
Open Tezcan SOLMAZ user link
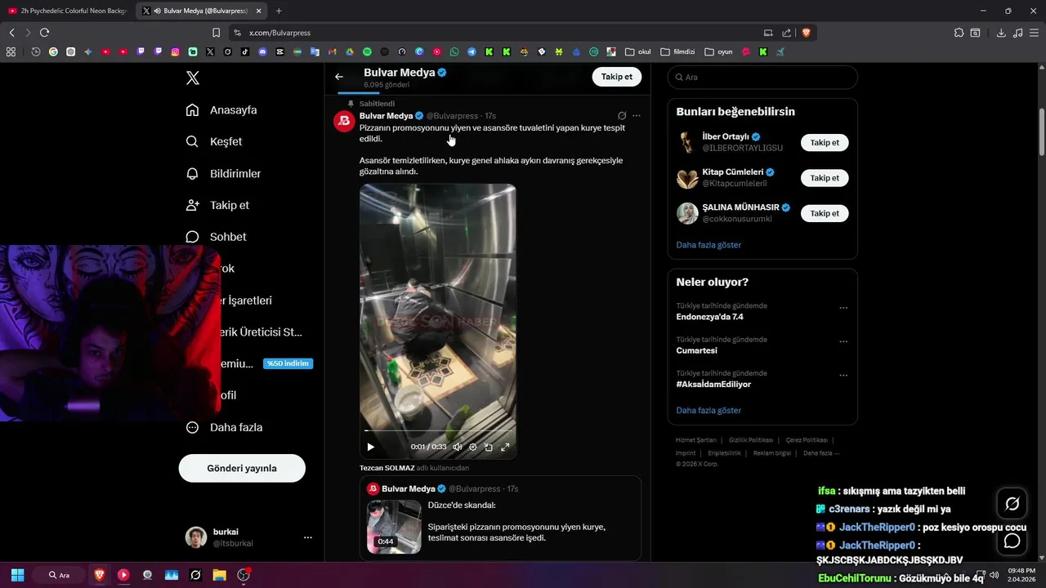(x=387, y=468)
